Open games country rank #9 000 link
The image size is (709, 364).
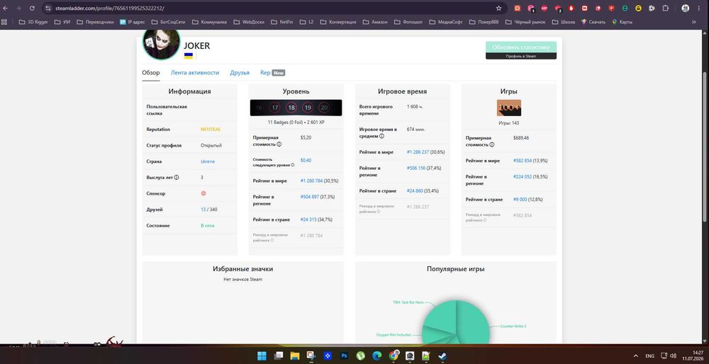pos(520,199)
